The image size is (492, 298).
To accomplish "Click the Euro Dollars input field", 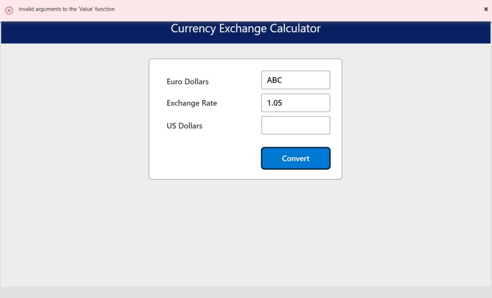I will click(295, 80).
